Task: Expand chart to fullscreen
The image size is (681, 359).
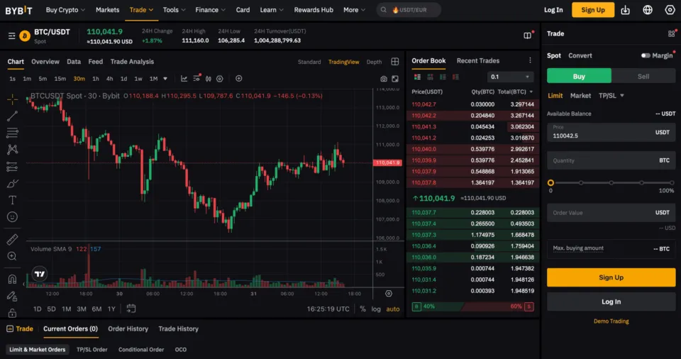Action: (x=395, y=79)
